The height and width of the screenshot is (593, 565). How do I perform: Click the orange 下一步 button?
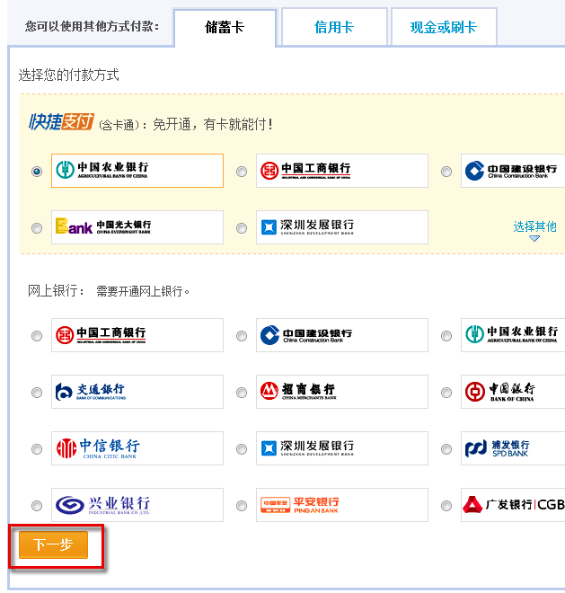tap(53, 545)
